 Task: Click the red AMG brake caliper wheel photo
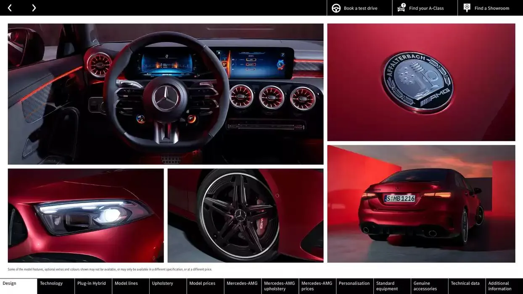coord(245,215)
